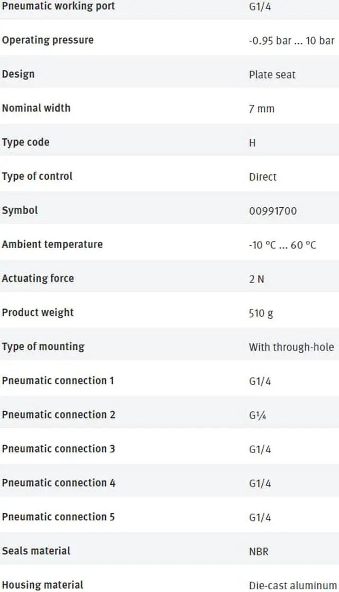Image resolution: width=339 pixels, height=592 pixels.
Task: Select the G¼ value for connection 2
Action: click(x=257, y=416)
